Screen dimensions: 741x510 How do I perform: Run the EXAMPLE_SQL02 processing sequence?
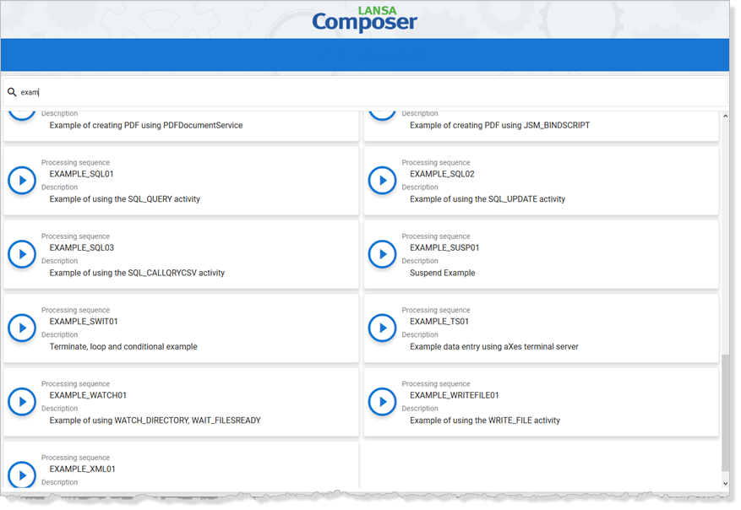click(x=382, y=181)
